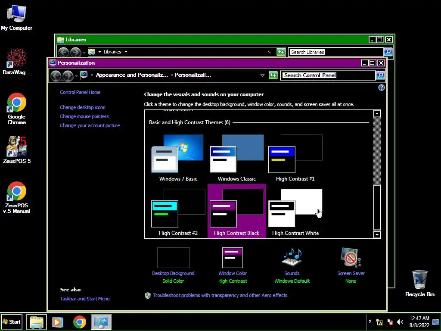Click the volume speaker tray icon

point(400,322)
